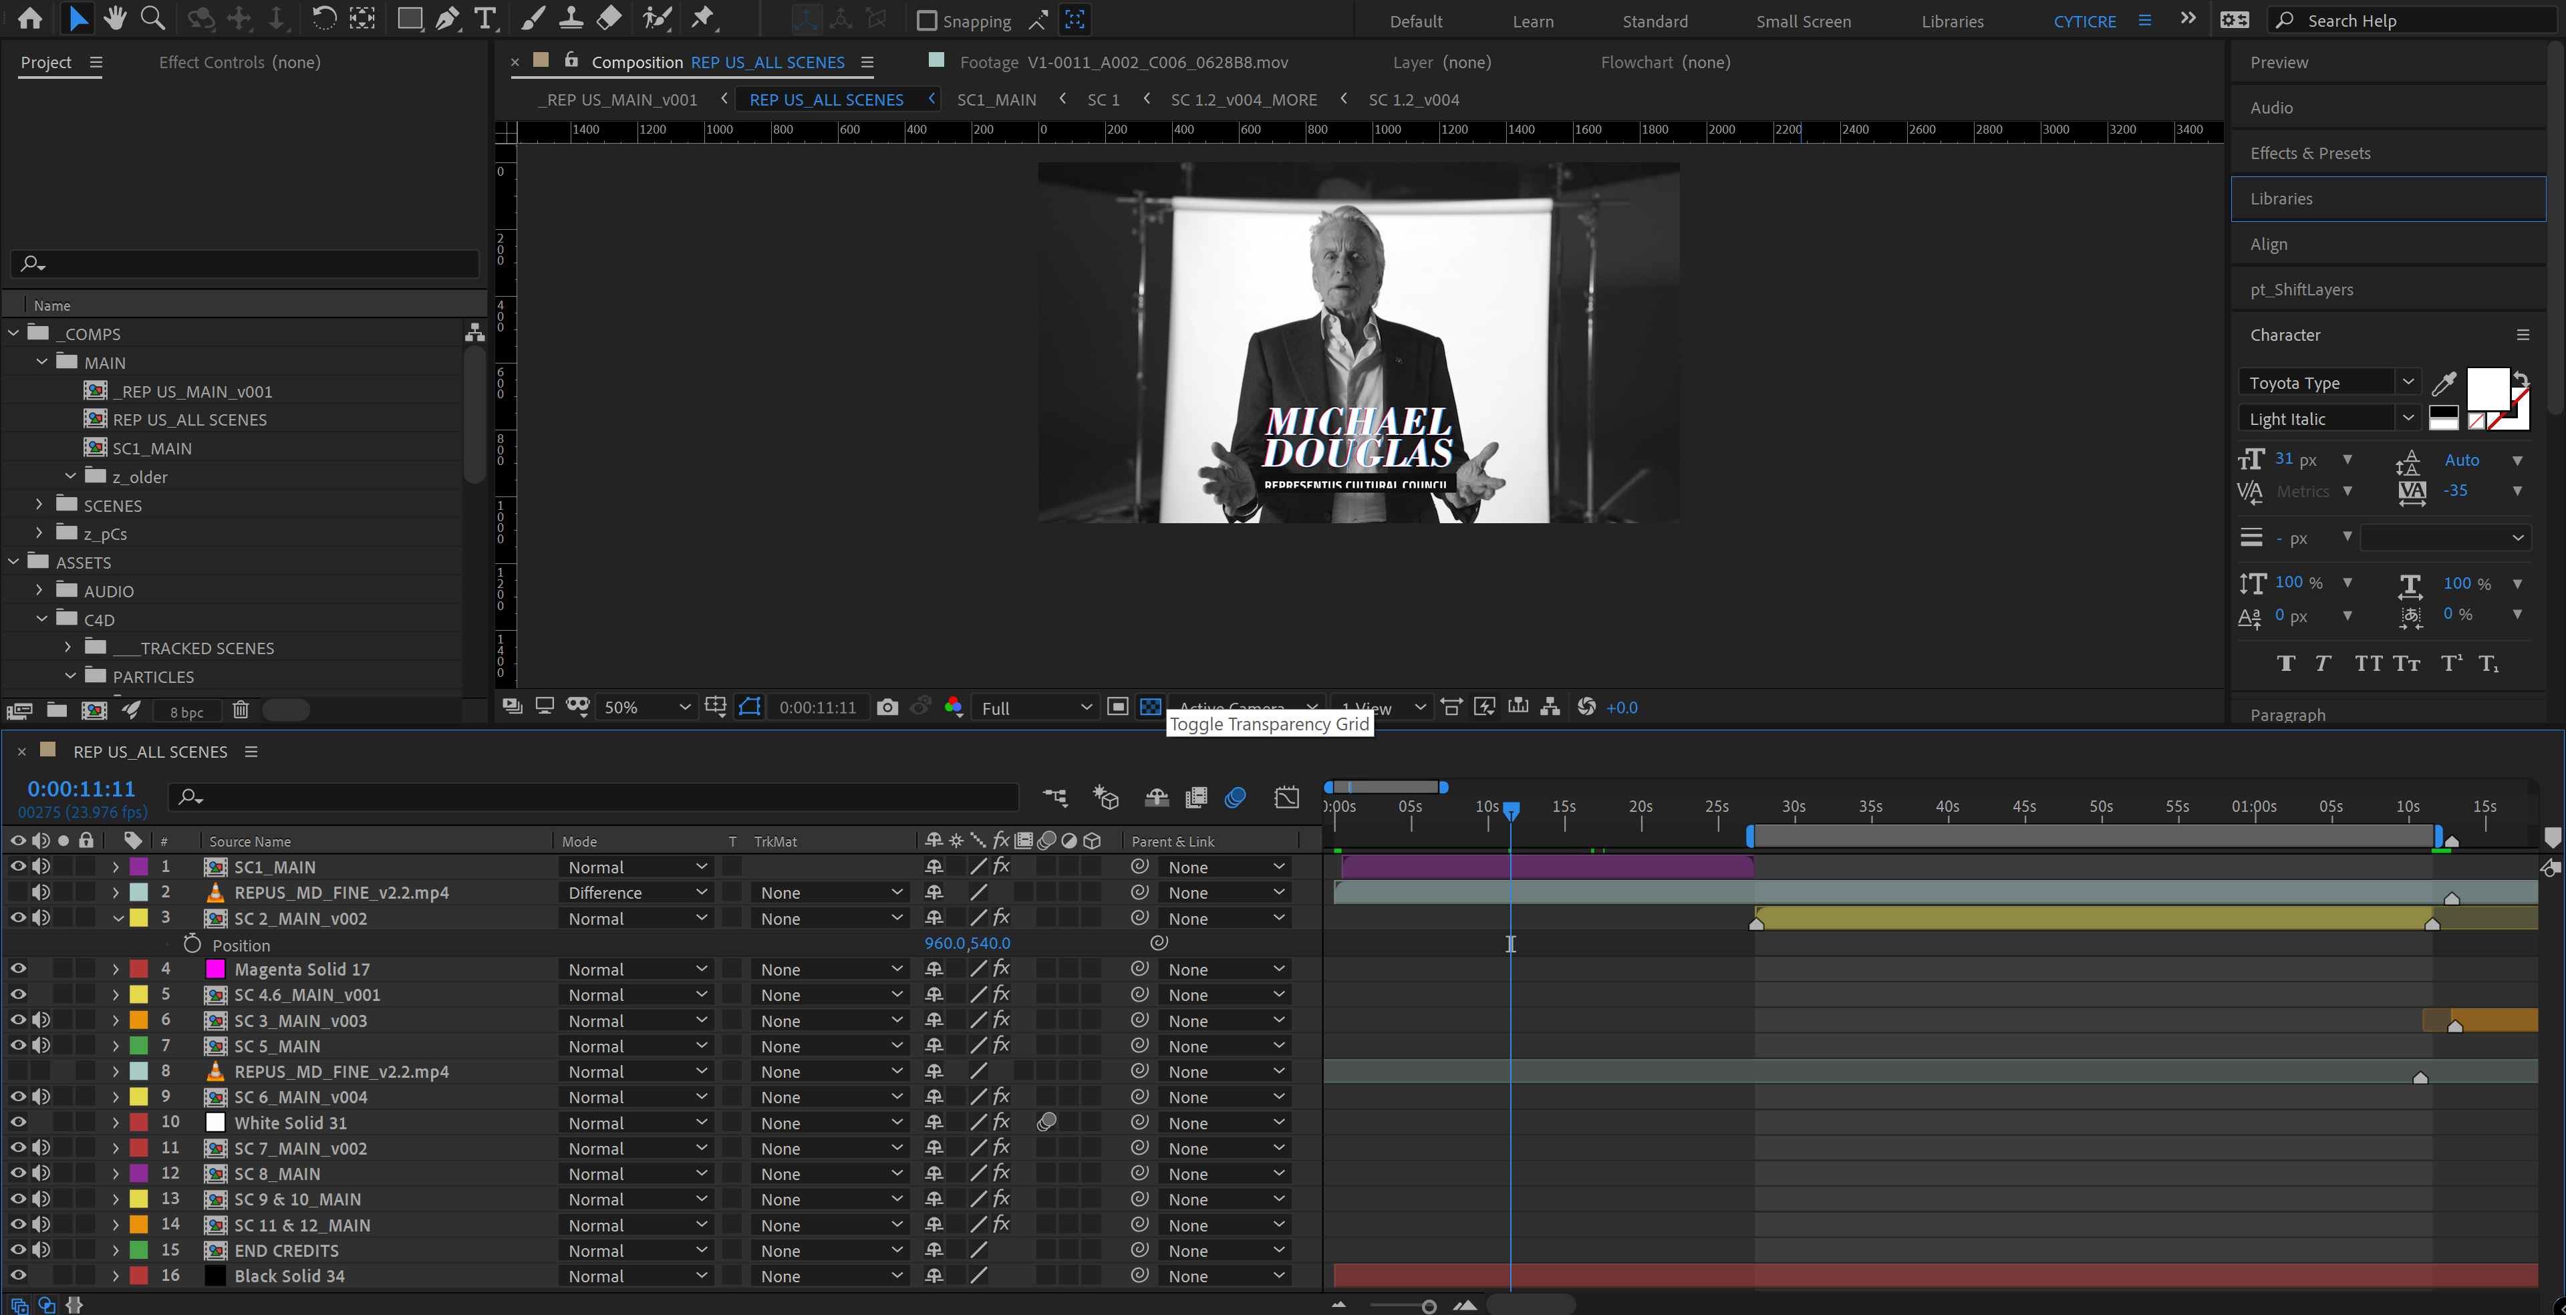Select the Selection arrow tool
The height and width of the screenshot is (1315, 2566).
click(78, 18)
